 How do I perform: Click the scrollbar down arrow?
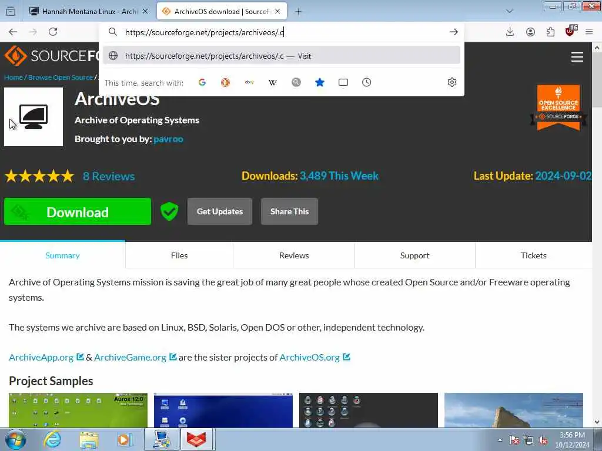597,422
